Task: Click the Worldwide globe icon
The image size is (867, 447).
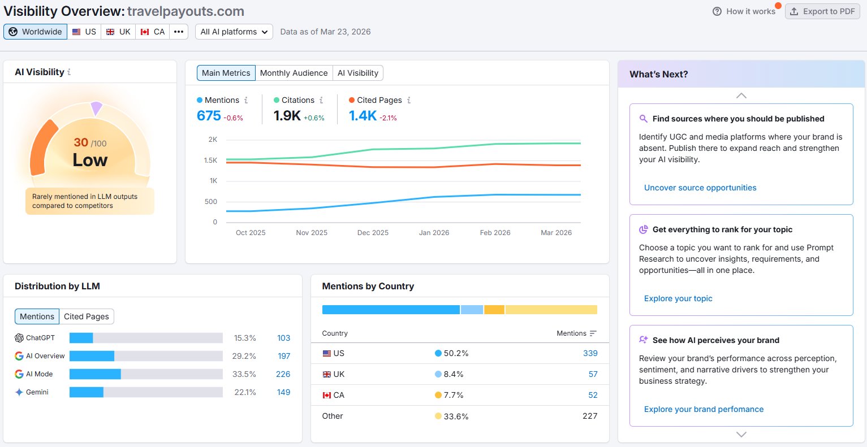Action: coord(13,32)
